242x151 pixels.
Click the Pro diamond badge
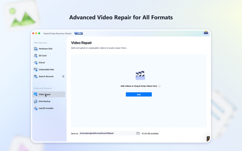(x=79, y=34)
